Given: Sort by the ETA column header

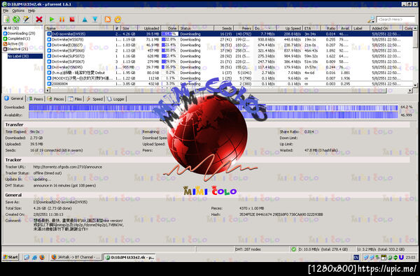Looking at the screenshot, I should (311, 29).
